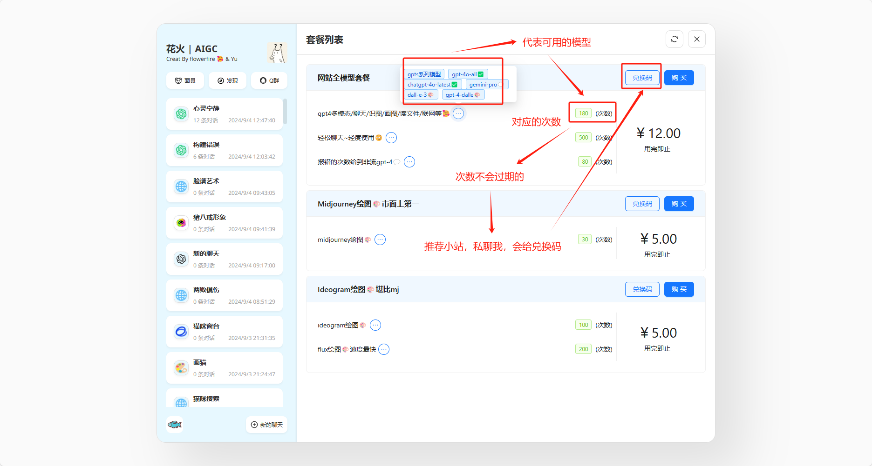Click the globe icon of 两败俱伤 chat
The width and height of the screenshot is (872, 466).
pos(181,295)
